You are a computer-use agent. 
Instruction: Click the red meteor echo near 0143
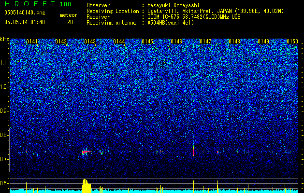[86, 152]
